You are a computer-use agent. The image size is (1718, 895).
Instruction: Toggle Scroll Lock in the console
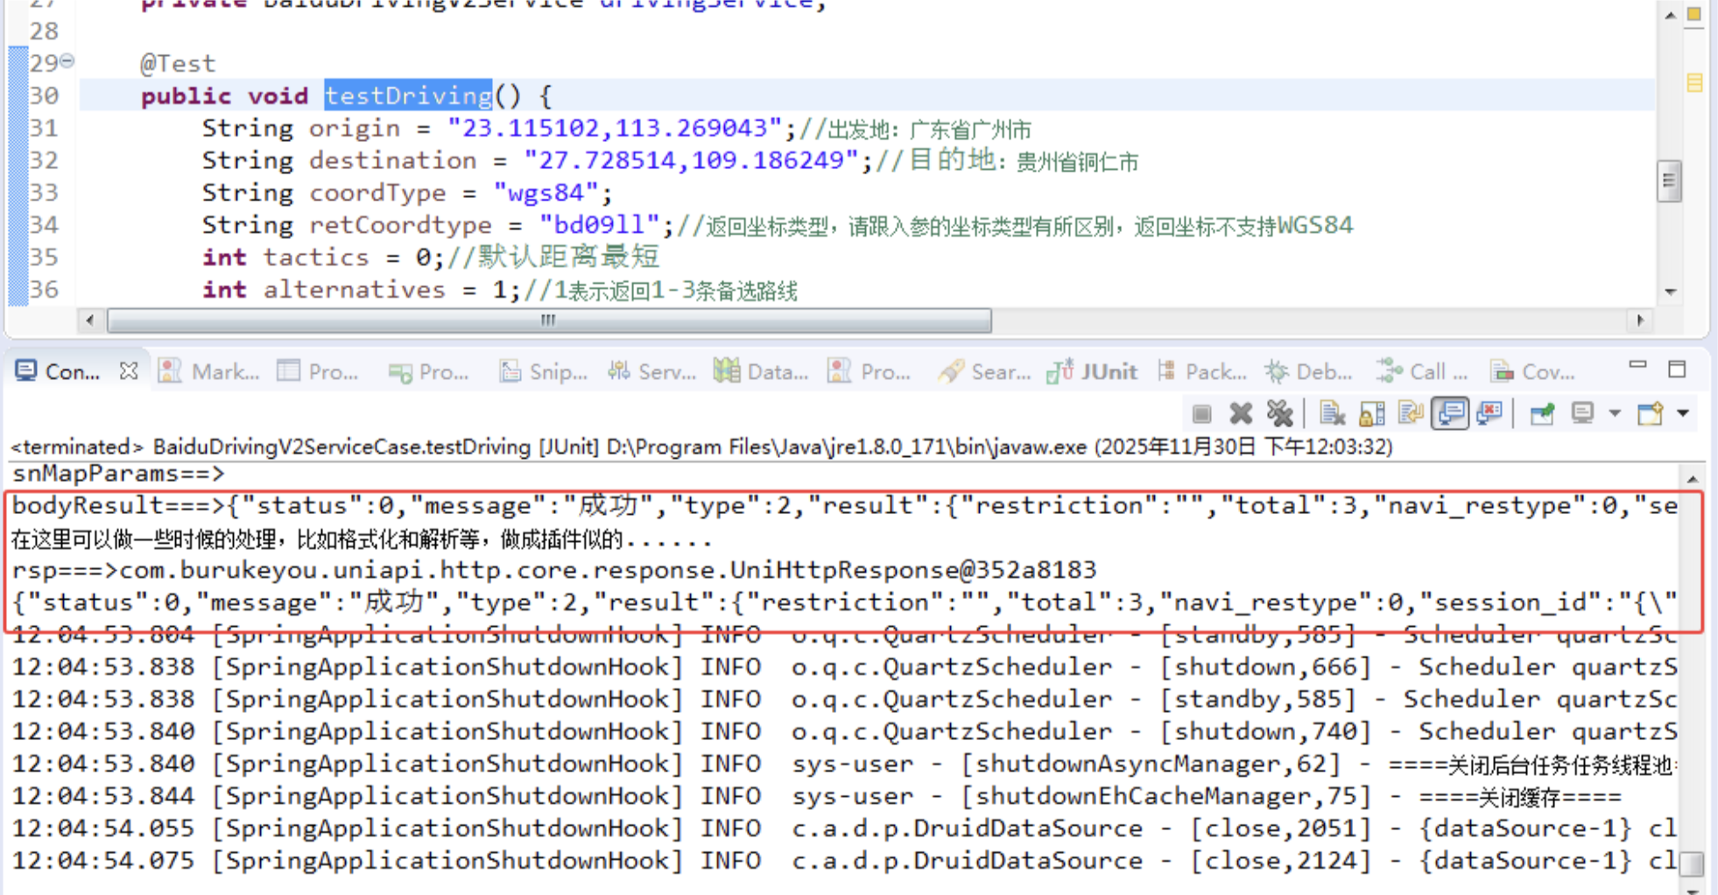[1372, 413]
